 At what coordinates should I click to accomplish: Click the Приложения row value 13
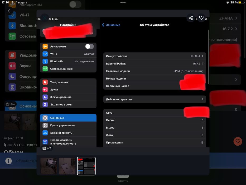coord(202,142)
